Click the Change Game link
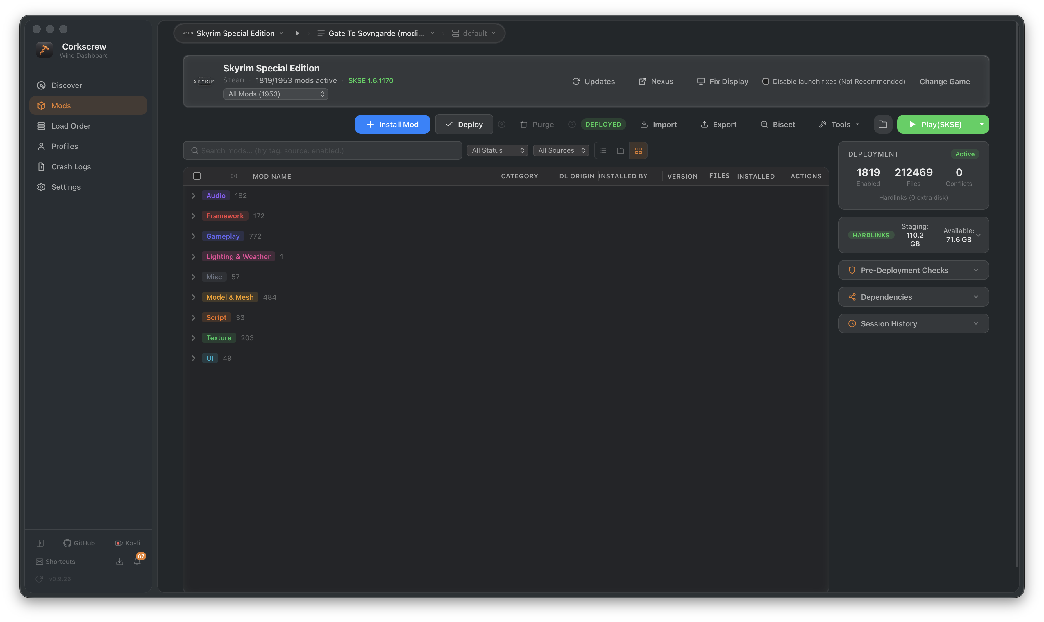Image resolution: width=1044 pixels, height=622 pixels. pos(944,81)
